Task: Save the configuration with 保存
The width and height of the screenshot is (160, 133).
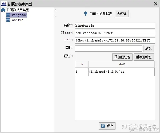Action: point(107,126)
